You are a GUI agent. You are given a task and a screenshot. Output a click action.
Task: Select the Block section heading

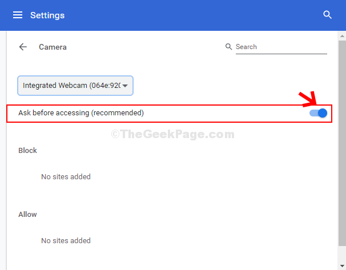[x=27, y=151]
